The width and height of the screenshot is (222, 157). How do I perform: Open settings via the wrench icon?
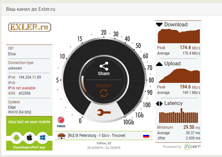coord(104,113)
